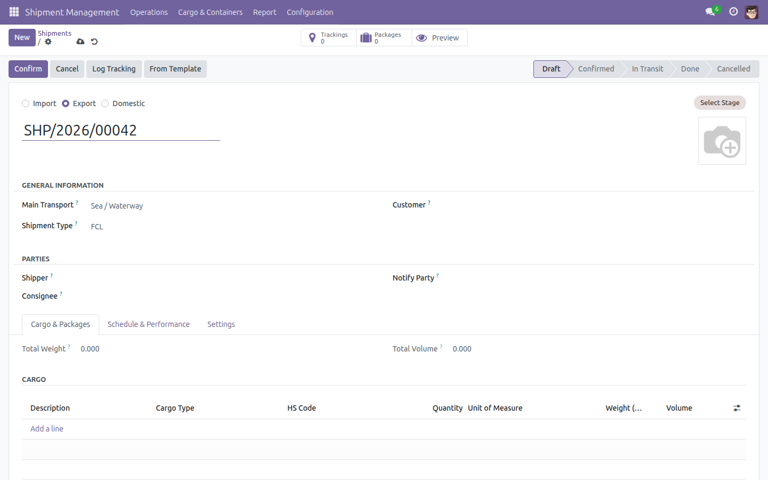Click the Shipments breadcrumb link
The height and width of the screenshot is (480, 768).
coord(54,33)
